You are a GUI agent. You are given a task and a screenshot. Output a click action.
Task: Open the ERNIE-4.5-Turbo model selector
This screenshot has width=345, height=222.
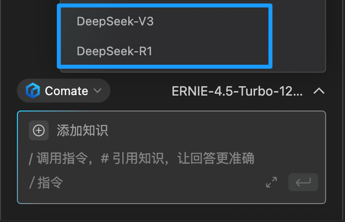(248, 91)
